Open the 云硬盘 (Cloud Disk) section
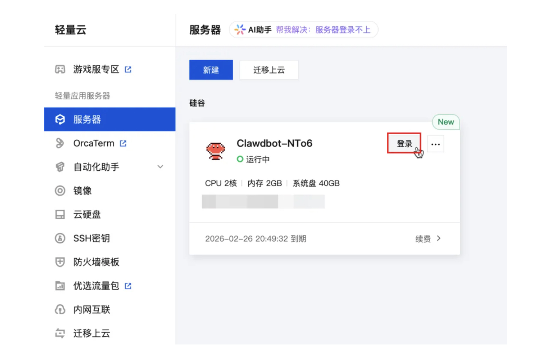The image size is (553, 357). point(87,215)
